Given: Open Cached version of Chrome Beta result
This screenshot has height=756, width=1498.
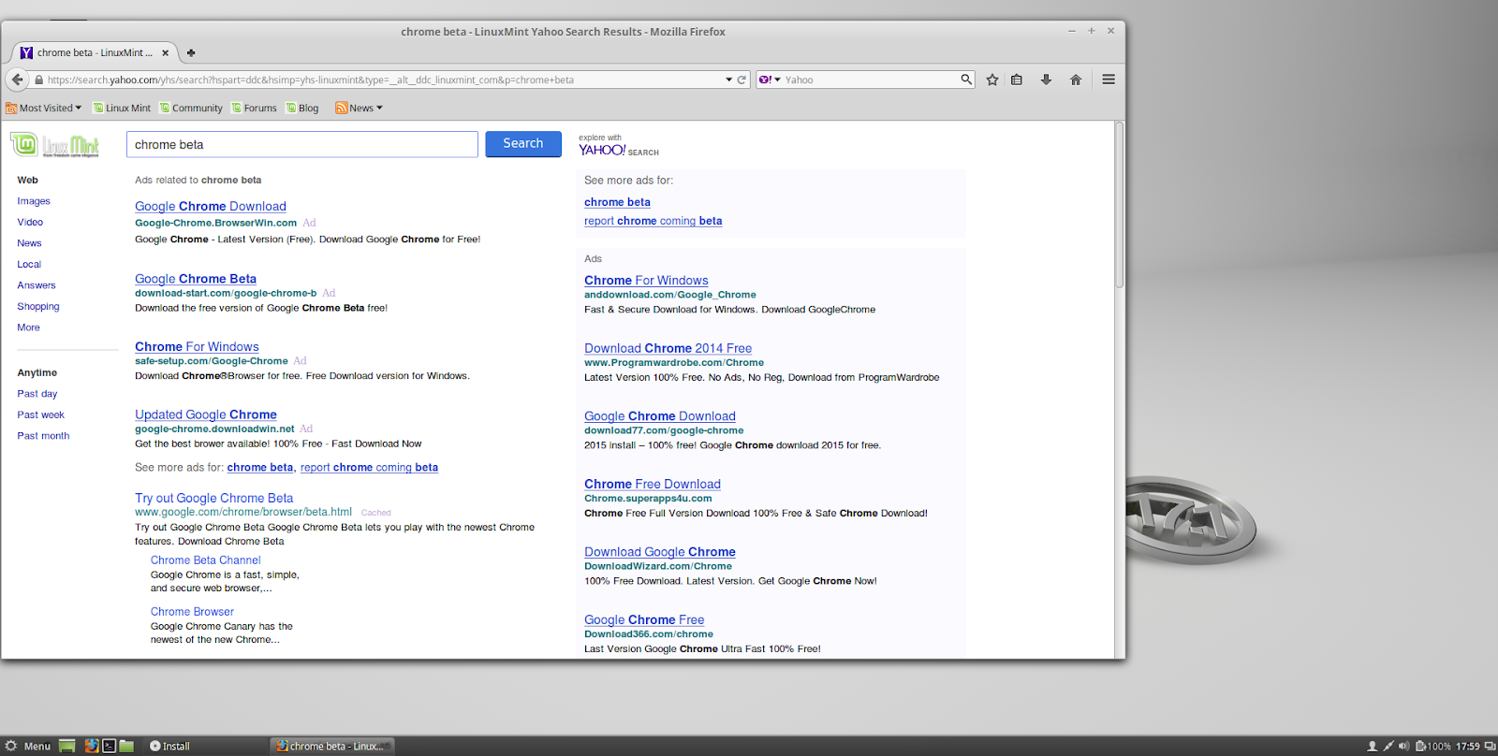Looking at the screenshot, I should (376, 513).
